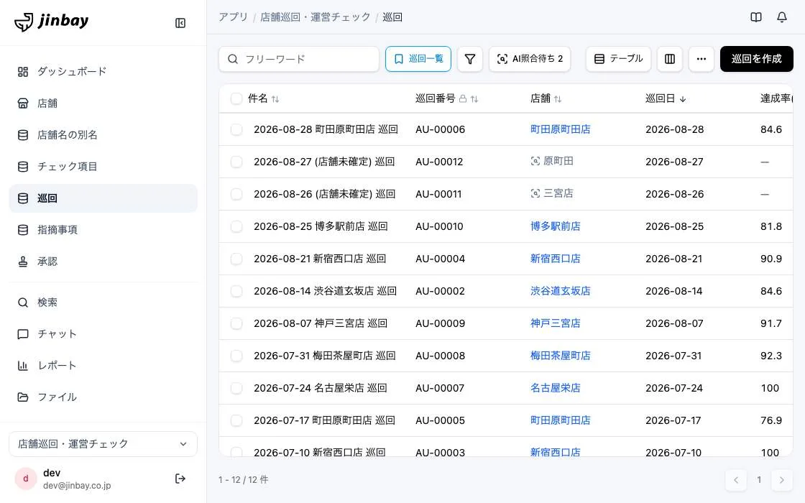Click 巡回を作成 button

pos(756,59)
